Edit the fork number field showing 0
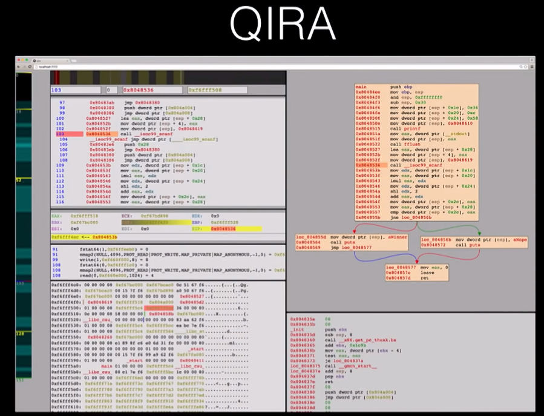Viewport: 544px width, 416px height. (x=112, y=90)
